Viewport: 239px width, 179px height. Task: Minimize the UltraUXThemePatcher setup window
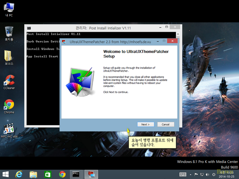[x=158, y=41]
